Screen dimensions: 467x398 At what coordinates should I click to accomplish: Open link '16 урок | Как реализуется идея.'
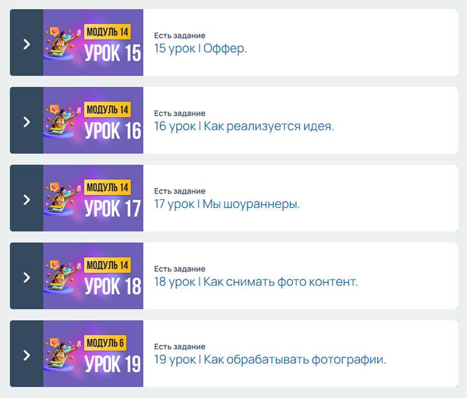tap(244, 126)
